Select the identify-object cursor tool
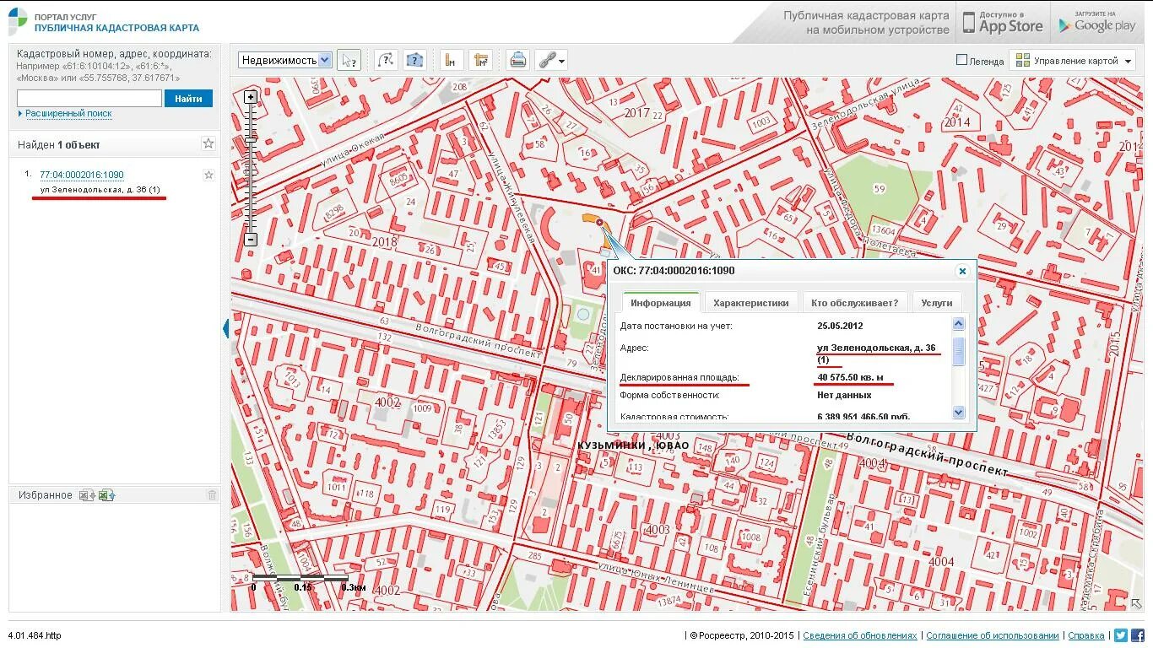 point(349,60)
